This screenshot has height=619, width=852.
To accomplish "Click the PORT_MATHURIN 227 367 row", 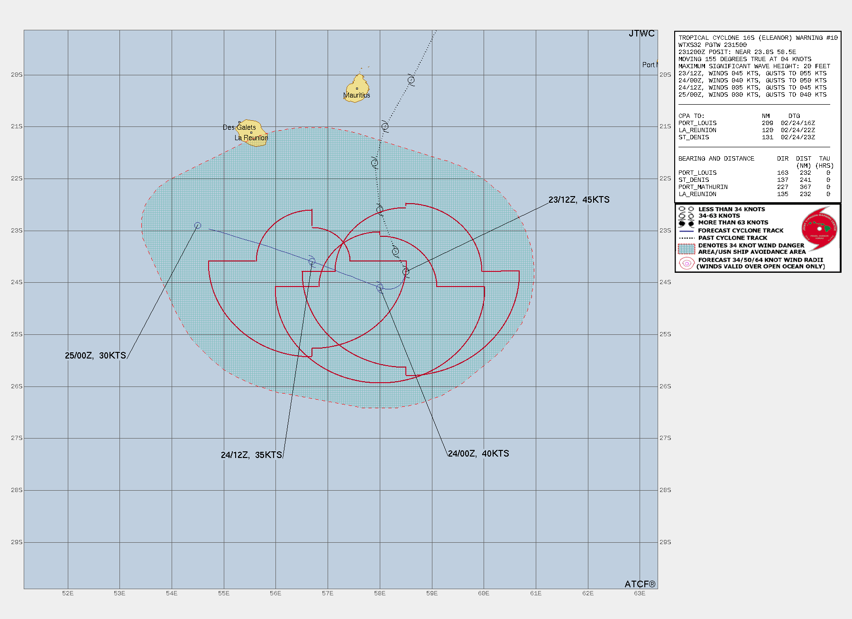I will tap(754, 187).
